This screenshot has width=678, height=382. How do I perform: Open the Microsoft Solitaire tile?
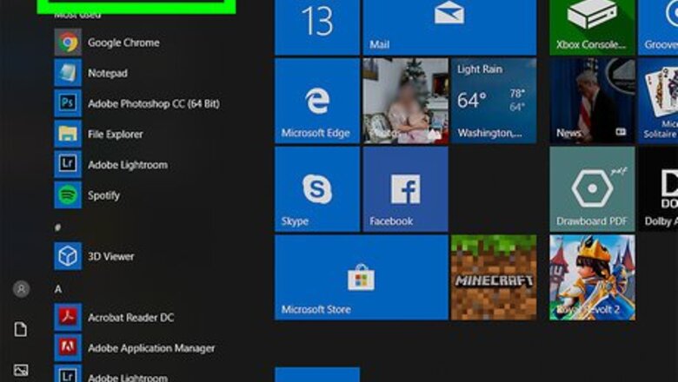point(658,101)
